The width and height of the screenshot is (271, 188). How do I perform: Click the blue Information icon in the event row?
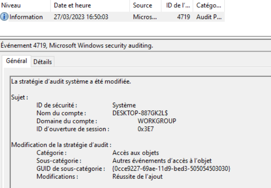pos(5,17)
